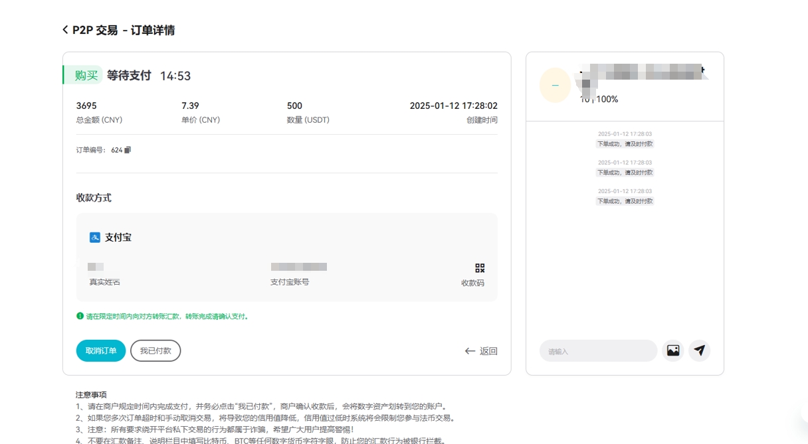
Task: Send message with paper plane icon
Action: click(699, 350)
